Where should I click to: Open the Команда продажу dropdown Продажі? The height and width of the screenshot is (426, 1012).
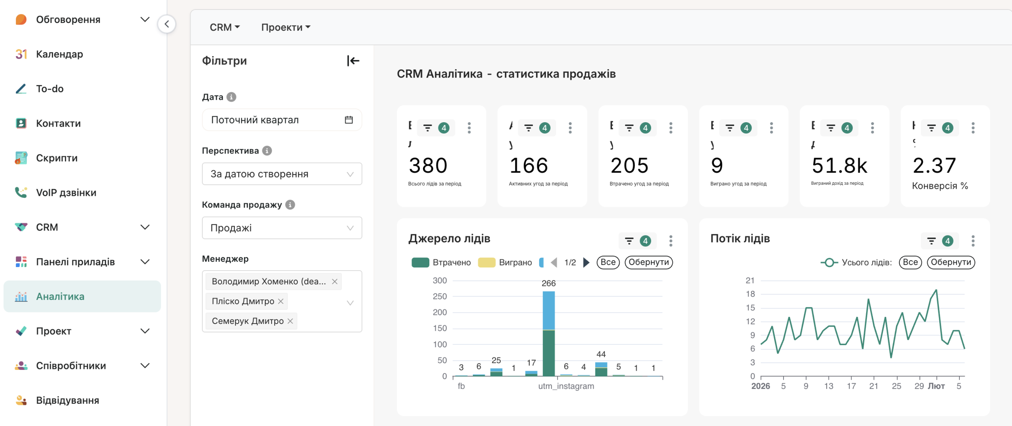click(x=282, y=228)
